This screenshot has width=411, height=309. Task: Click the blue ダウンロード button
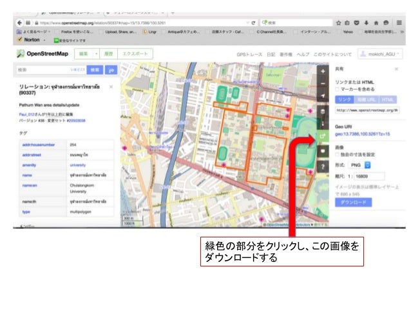[353, 202]
